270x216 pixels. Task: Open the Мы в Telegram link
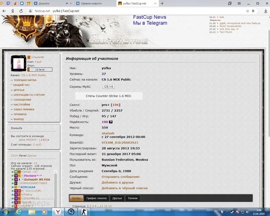[x=150, y=23]
